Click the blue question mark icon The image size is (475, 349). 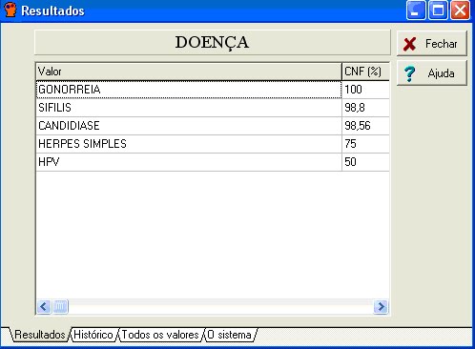409,73
